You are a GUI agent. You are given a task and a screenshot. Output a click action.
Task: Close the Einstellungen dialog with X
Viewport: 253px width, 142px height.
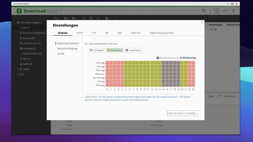click(202, 22)
